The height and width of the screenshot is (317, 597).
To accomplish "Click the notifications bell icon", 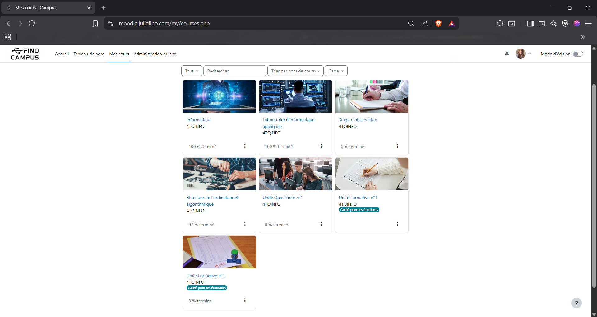I will pyautogui.click(x=507, y=54).
